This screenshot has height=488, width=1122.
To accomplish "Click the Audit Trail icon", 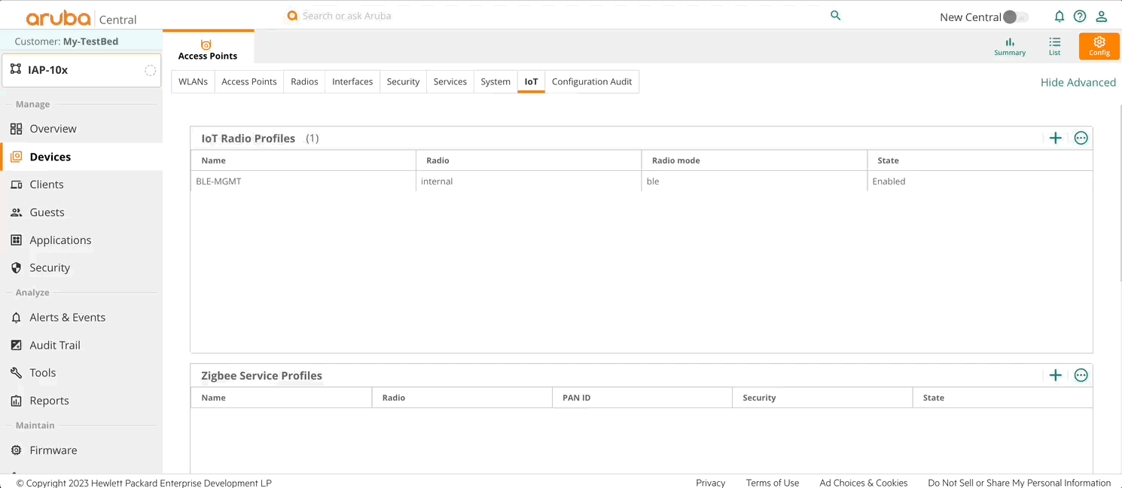I will (x=17, y=345).
